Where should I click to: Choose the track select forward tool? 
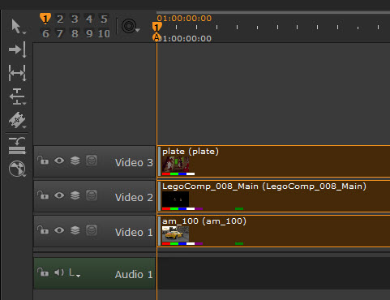17,49
